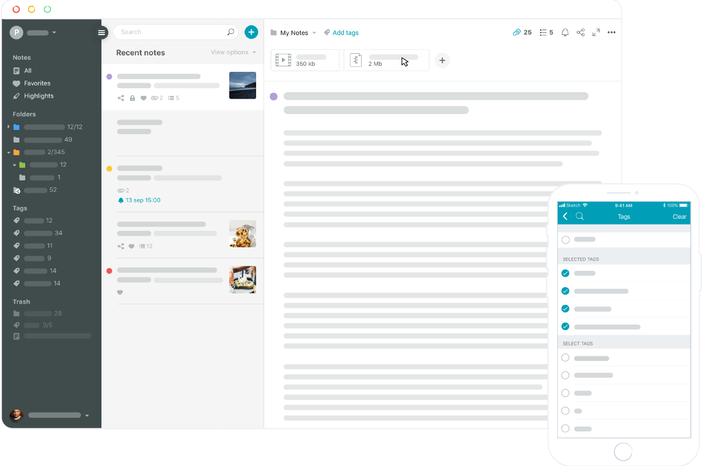Select tag above SELECTED TAGS header
The height and width of the screenshot is (466, 702).
(x=565, y=240)
